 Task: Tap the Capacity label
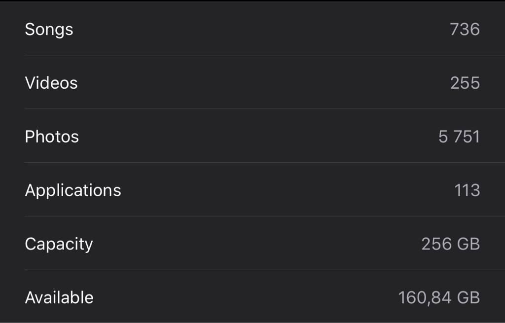(59, 245)
